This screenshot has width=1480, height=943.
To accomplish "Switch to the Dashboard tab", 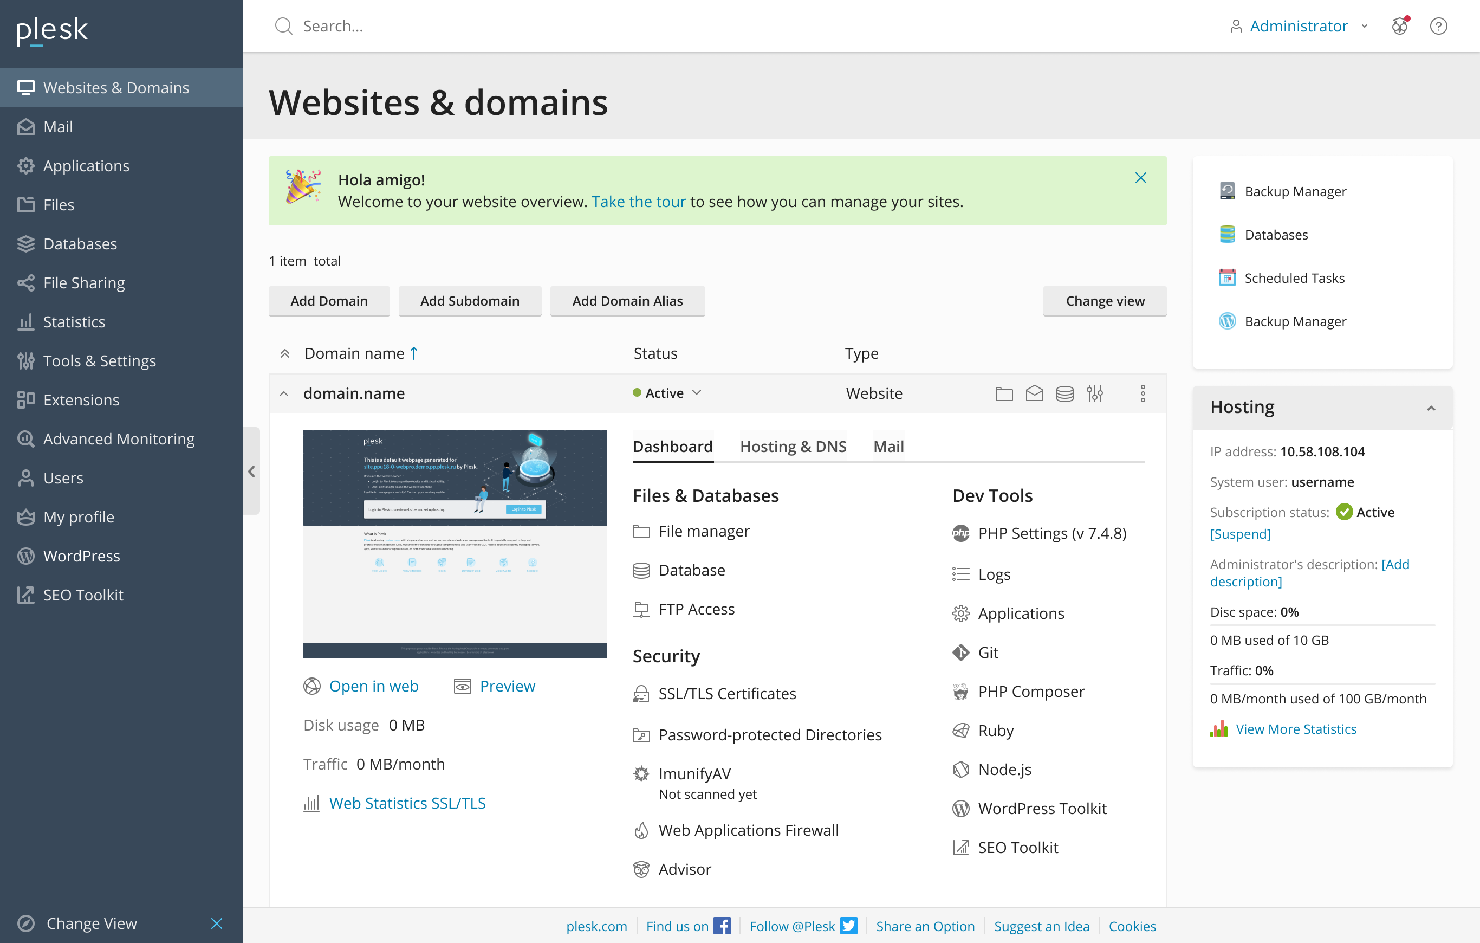I will click(x=672, y=446).
